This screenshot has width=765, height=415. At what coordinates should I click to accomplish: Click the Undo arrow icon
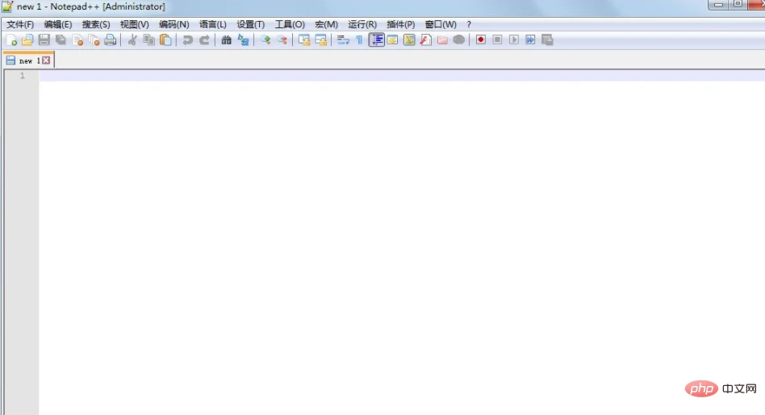[x=187, y=39]
